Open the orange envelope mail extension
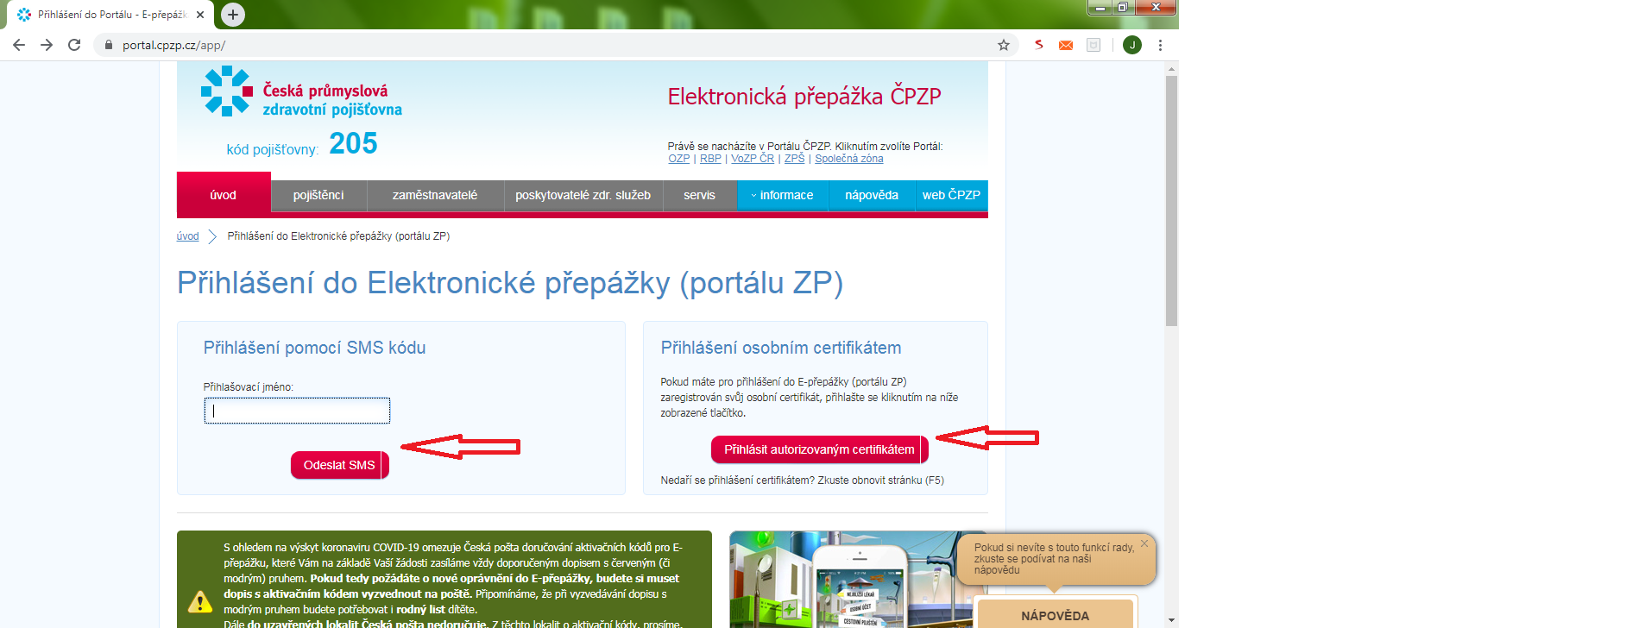The image size is (1645, 628). tap(1066, 45)
